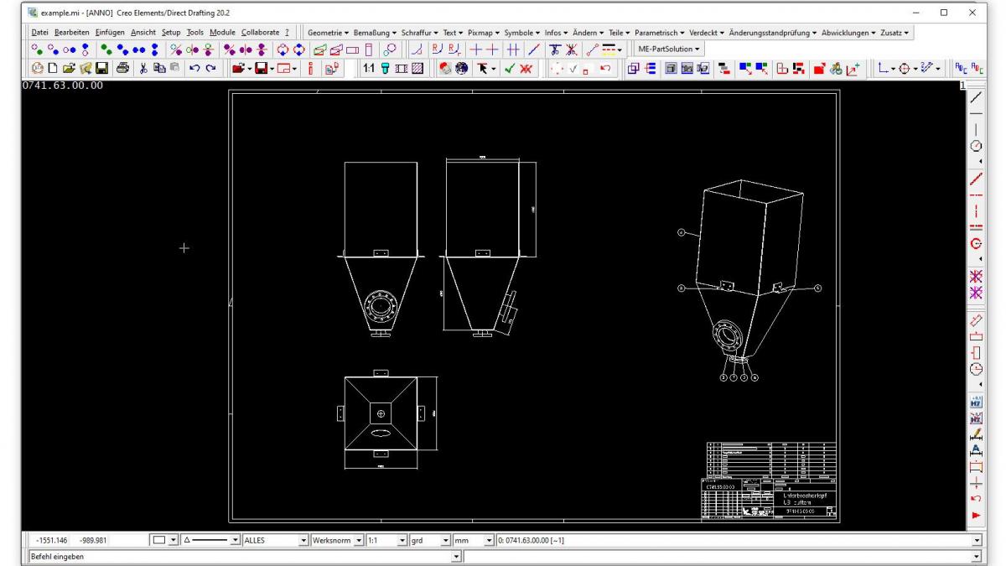Open the Datei menu
This screenshot has height=566, width=1006.
[39, 32]
